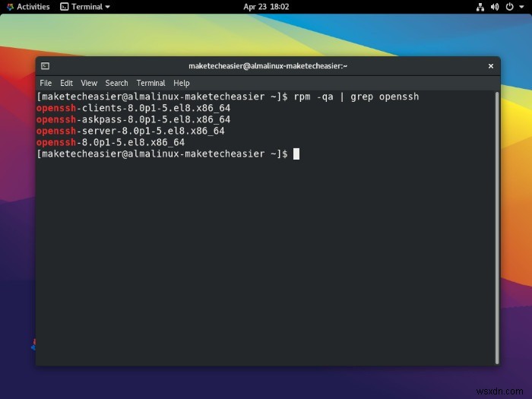The width and height of the screenshot is (532, 399).
Task: Click the wired network status icon
Action: tap(480, 7)
